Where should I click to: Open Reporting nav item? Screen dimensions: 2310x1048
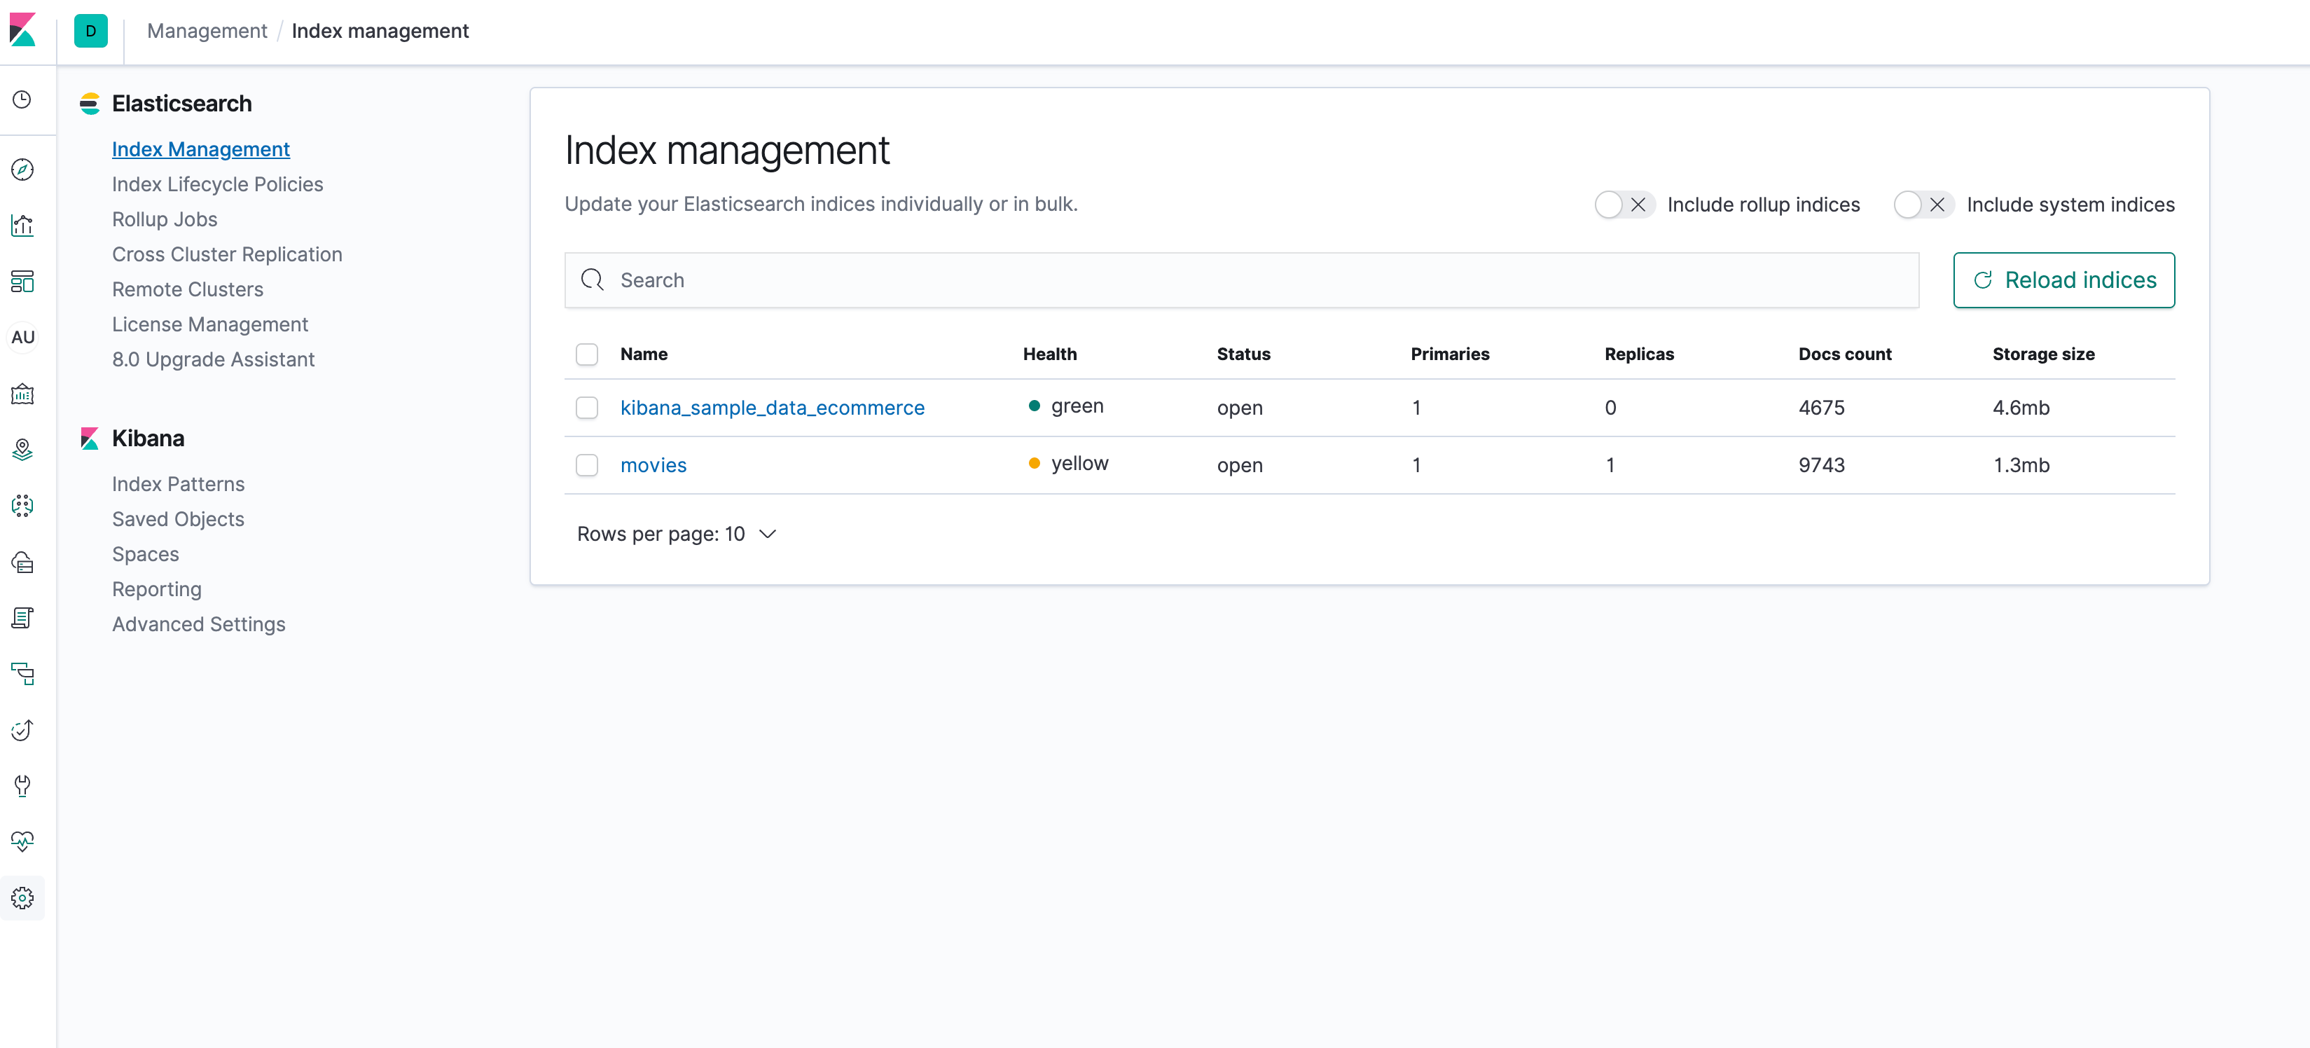coord(157,588)
